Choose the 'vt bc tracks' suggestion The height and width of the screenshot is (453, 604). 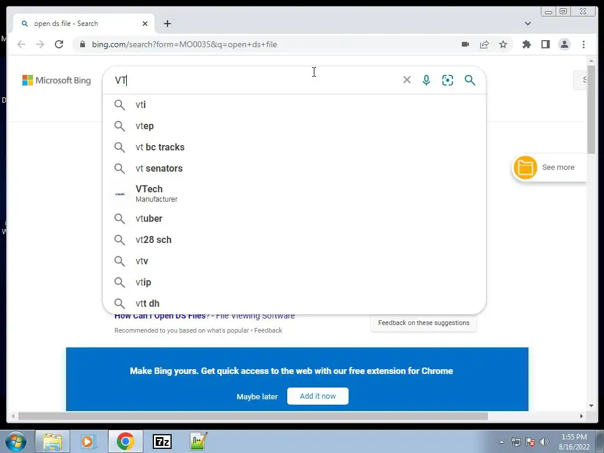click(x=294, y=147)
